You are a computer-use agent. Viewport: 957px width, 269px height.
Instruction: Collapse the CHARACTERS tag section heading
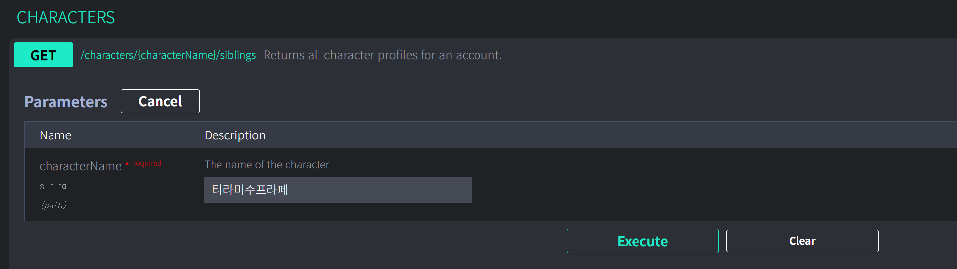tap(66, 18)
